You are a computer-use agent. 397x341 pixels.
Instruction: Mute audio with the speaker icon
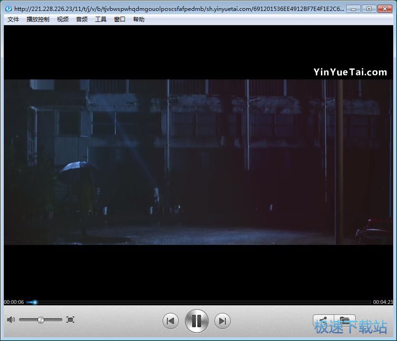11,320
